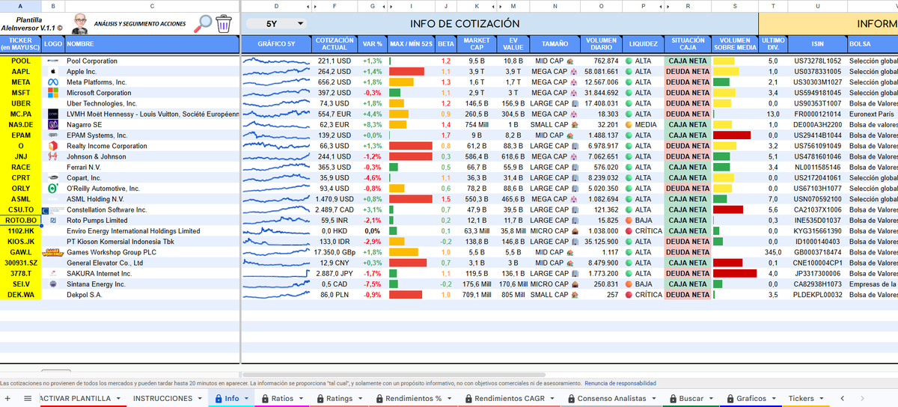Open the 5Y period dropdown
Viewport: 898px width, 407px height.
click(x=276, y=23)
